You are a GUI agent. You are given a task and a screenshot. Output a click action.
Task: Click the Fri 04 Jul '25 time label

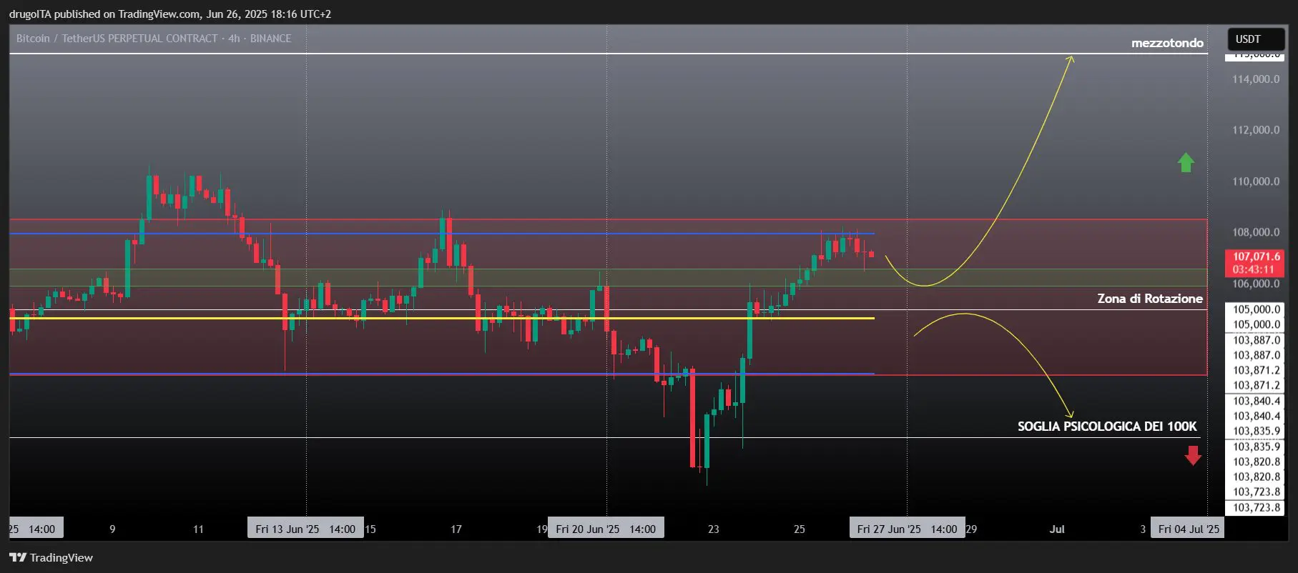pyautogui.click(x=1188, y=529)
